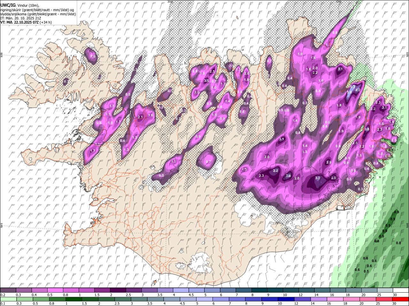Click the 'IT: Mán. 20. 10. 2025 21Z' line

point(20,18)
